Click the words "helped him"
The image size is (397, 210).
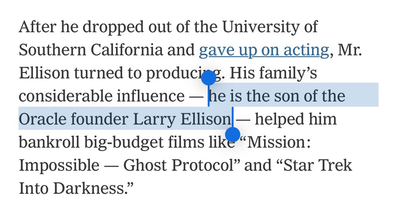[295, 119]
